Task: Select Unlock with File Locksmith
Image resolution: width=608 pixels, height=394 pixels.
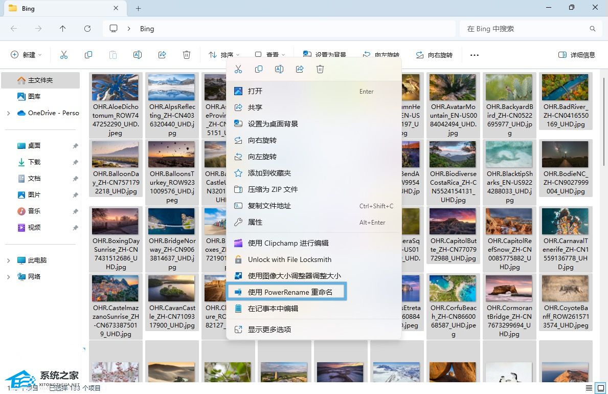Action: pyautogui.click(x=289, y=259)
